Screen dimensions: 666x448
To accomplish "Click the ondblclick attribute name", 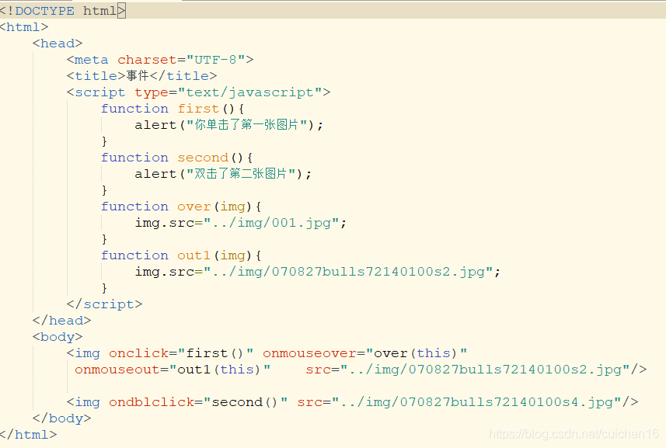I will coord(152,402).
